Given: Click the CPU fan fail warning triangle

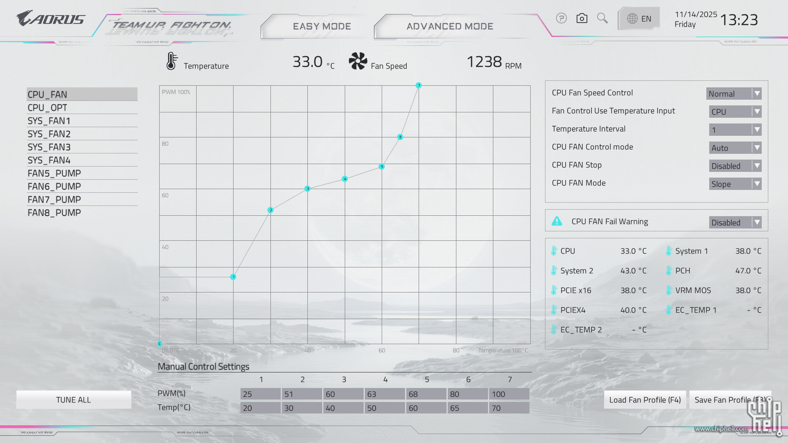Looking at the screenshot, I should (557, 221).
